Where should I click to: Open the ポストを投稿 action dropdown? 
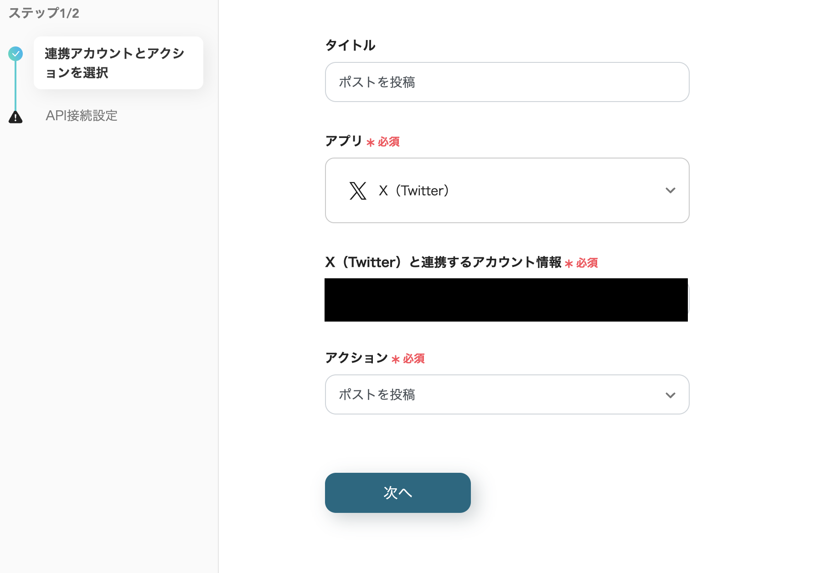pyautogui.click(x=506, y=394)
